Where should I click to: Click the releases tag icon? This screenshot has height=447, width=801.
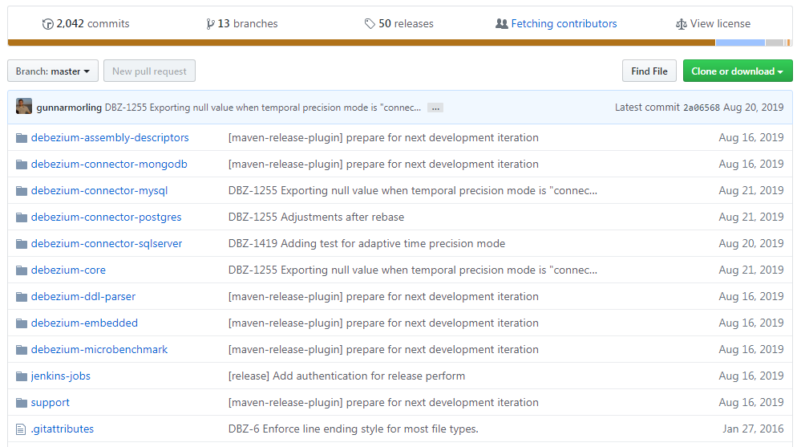[x=370, y=24]
